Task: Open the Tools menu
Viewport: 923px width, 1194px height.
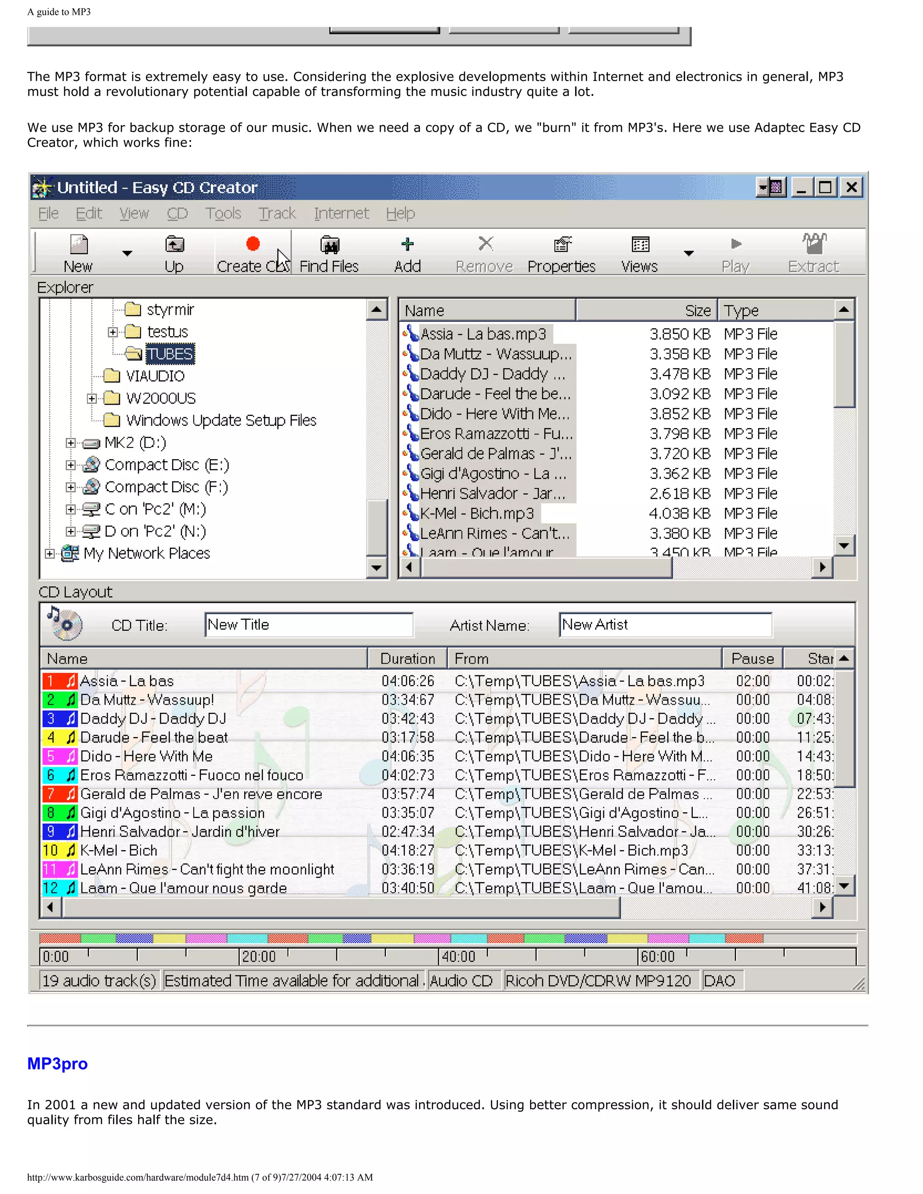Action: pyautogui.click(x=223, y=213)
